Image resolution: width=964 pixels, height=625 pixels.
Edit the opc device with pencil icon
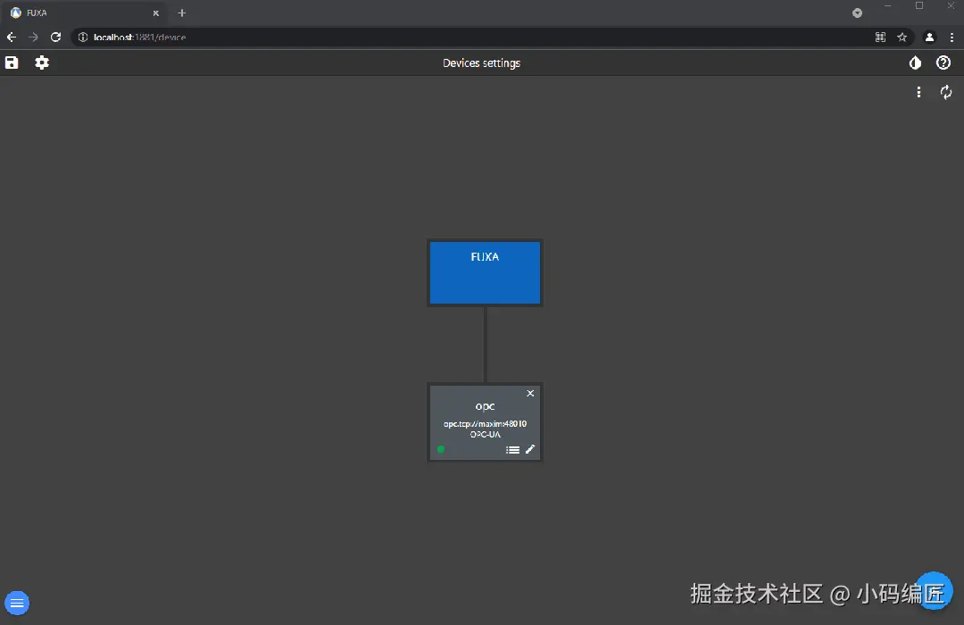530,450
